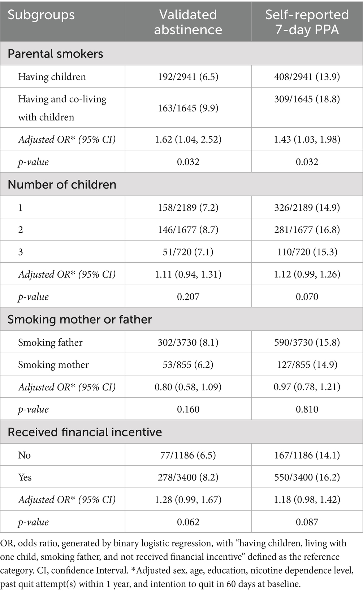
Task: Click the value 110/720 (15.3)
Action: (x=307, y=252)
